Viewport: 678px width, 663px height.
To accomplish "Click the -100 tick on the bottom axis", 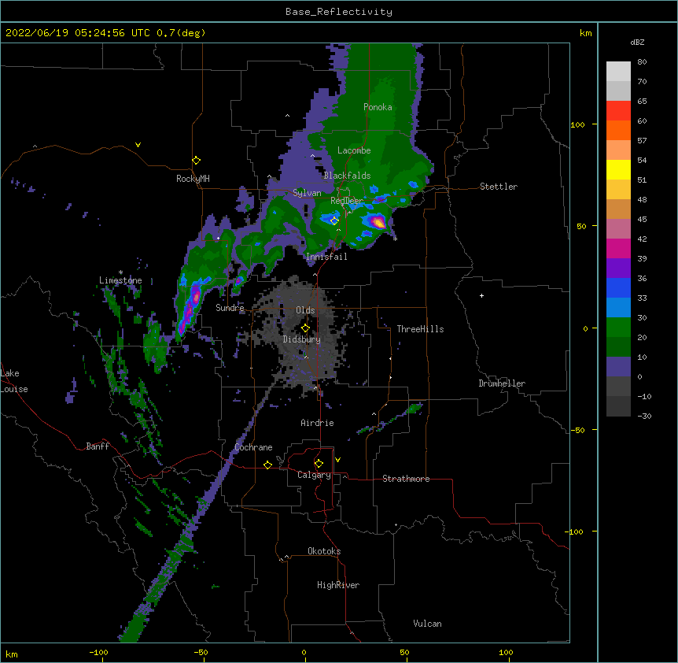I will point(98,652).
